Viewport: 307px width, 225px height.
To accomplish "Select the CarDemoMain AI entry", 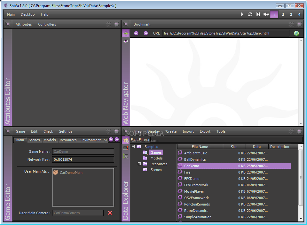I will coord(68,173).
